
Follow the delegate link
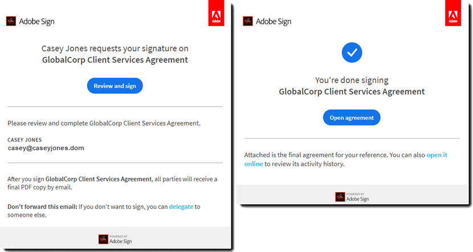(181, 206)
